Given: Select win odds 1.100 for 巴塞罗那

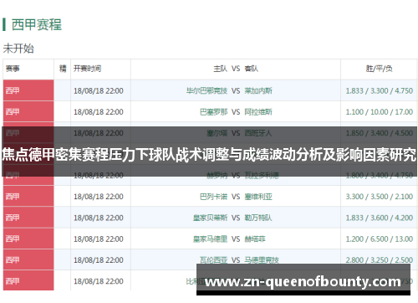Looking at the screenshot, I should [x=354, y=112].
